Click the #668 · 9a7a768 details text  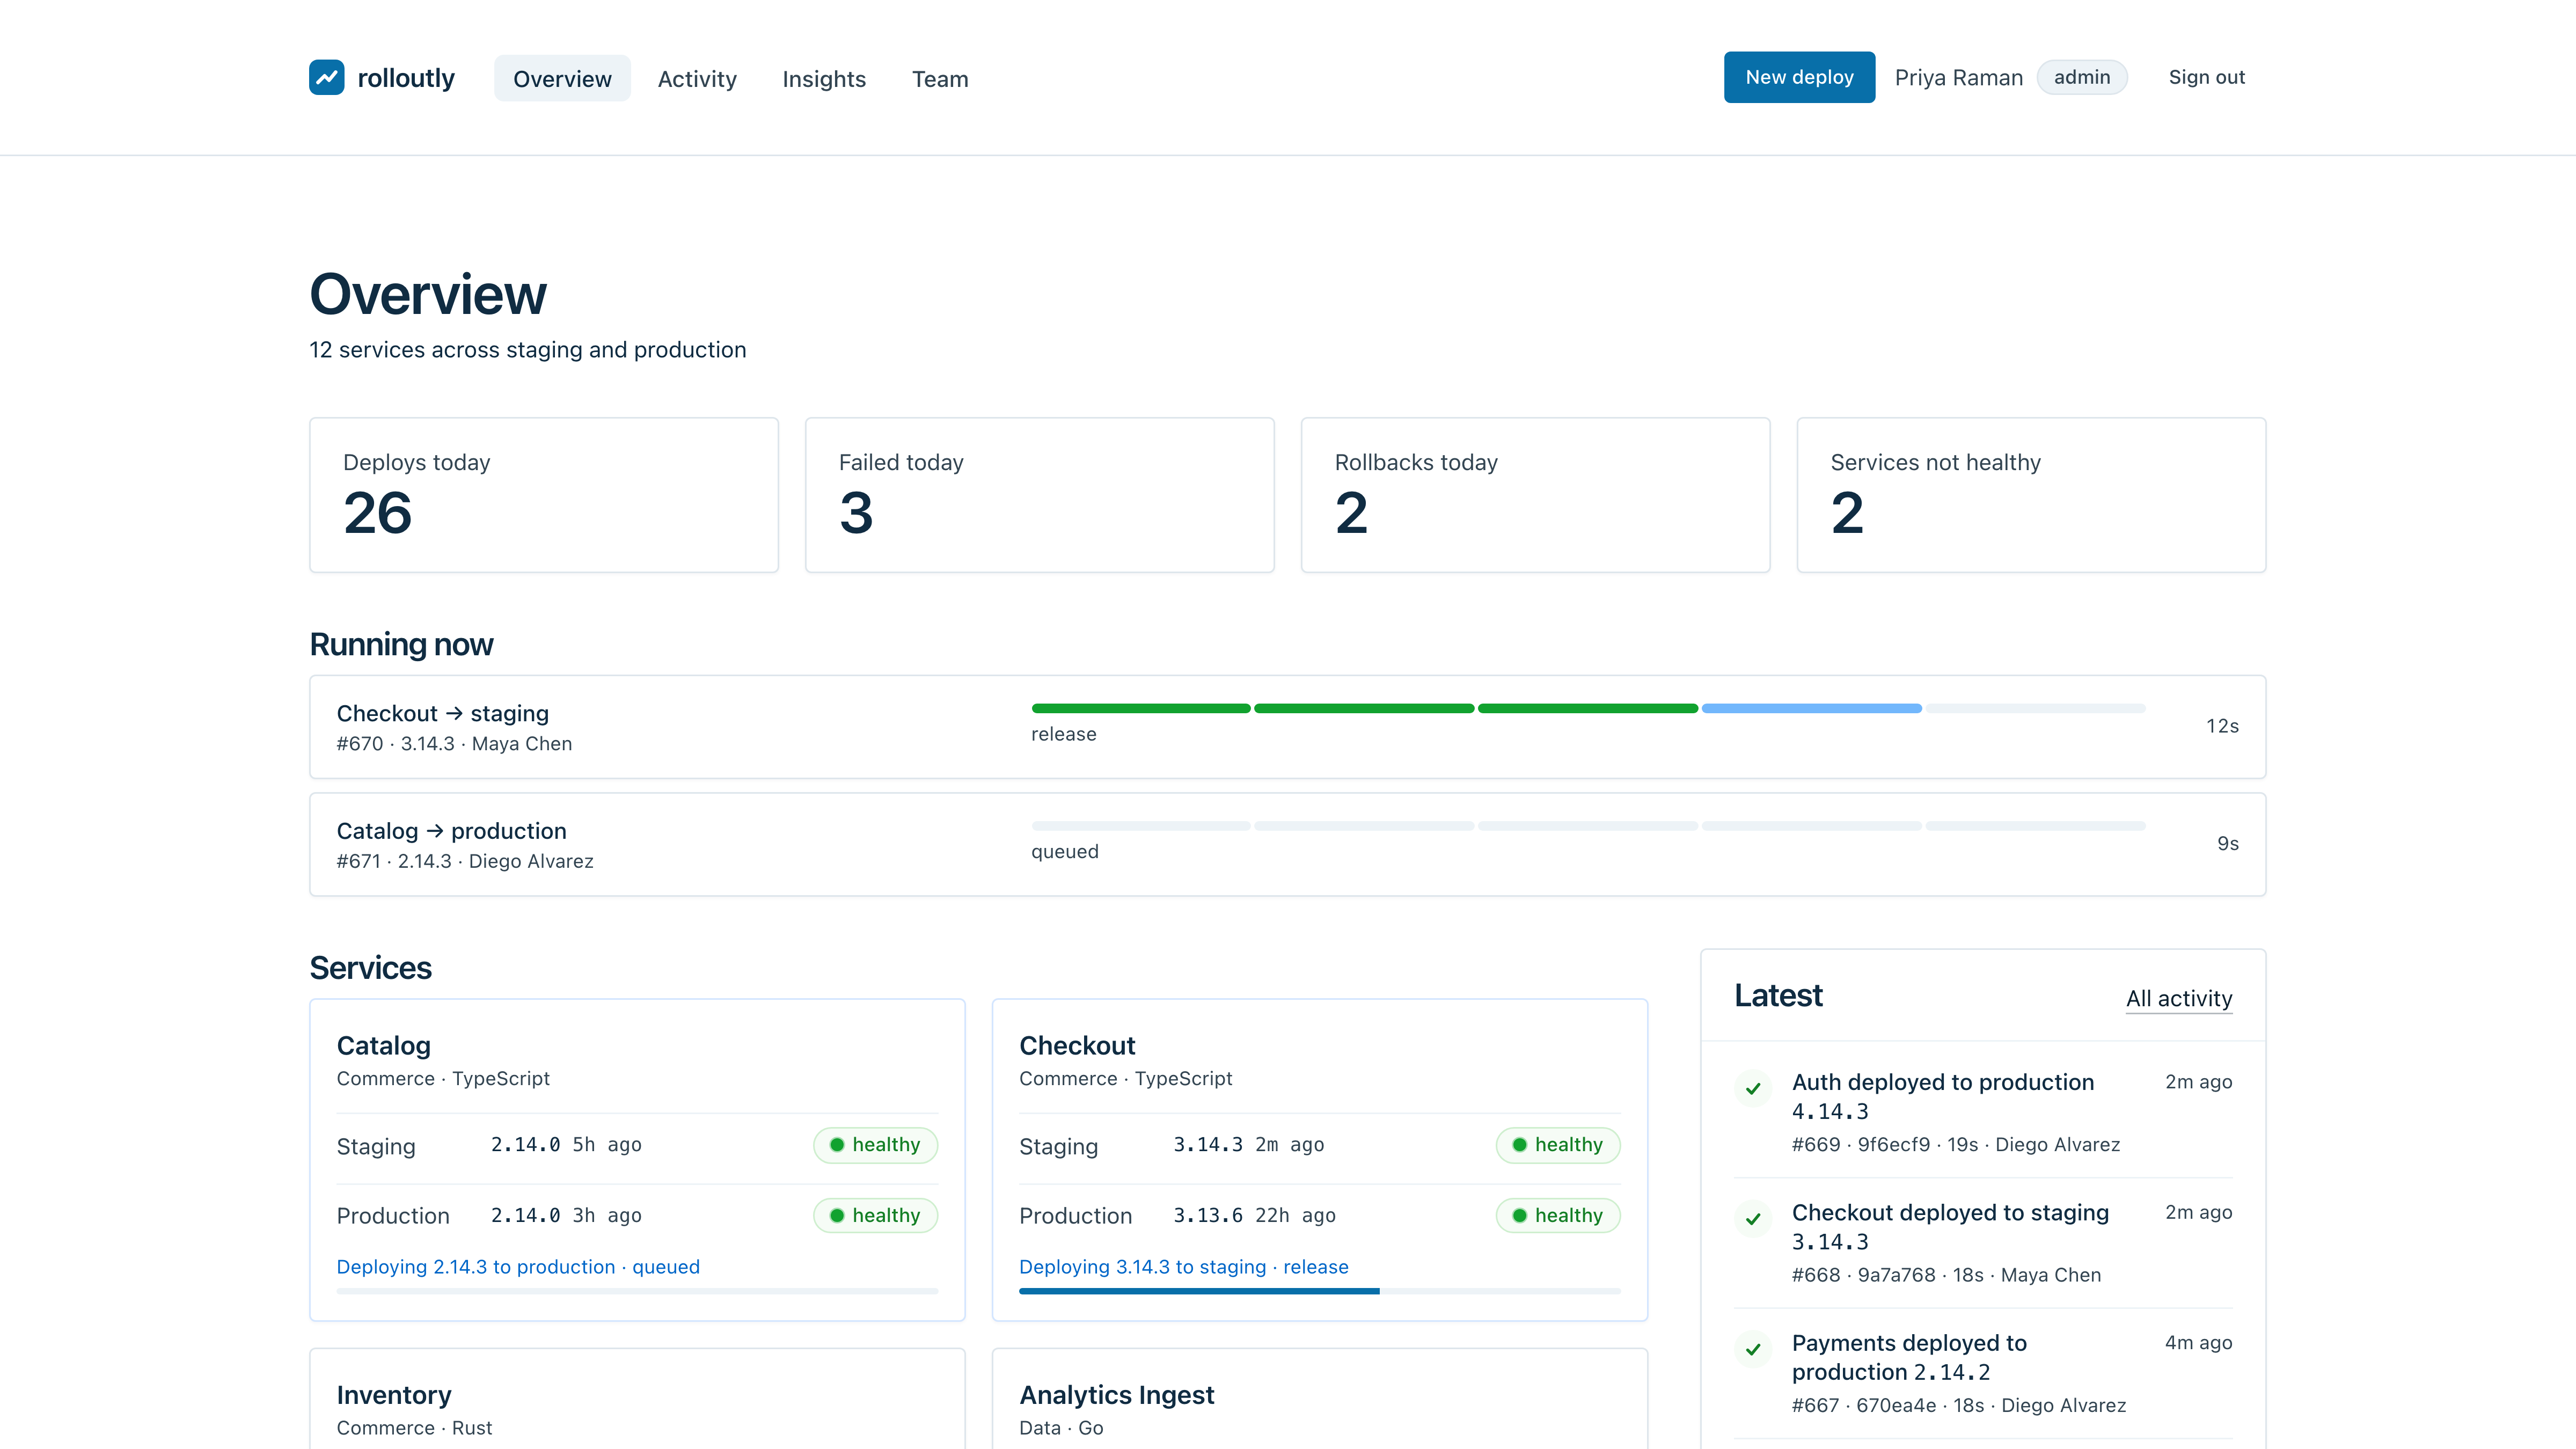pos(1946,1275)
